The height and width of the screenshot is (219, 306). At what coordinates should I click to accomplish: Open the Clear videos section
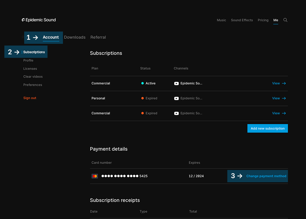[x=33, y=76]
